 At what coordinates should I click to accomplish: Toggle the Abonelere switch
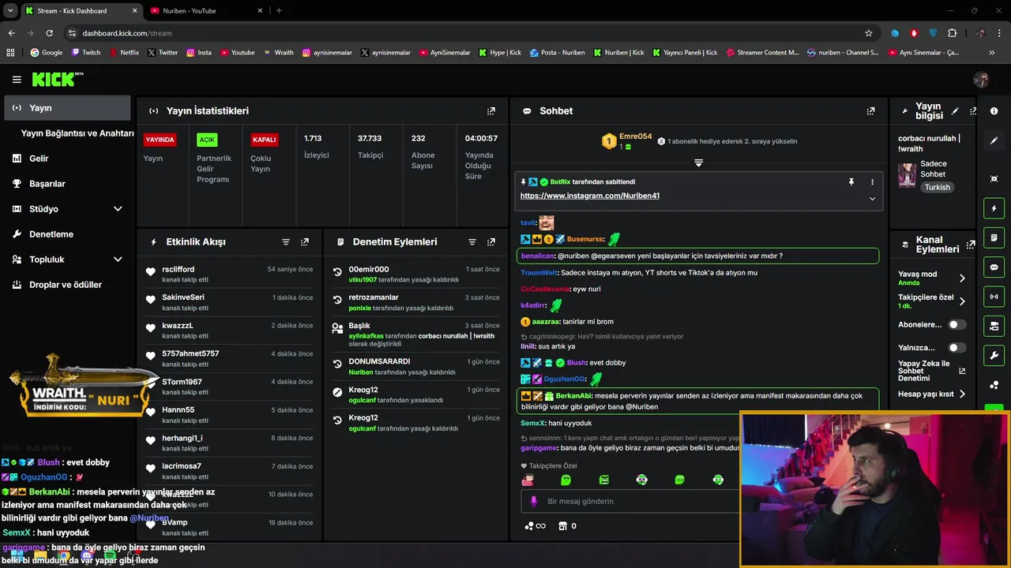(957, 324)
